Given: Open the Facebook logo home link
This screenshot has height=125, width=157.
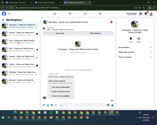Looking at the screenshot, I should tap(4, 14).
